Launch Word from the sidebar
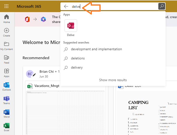This screenshot has height=135, width=177. coord(6,114)
